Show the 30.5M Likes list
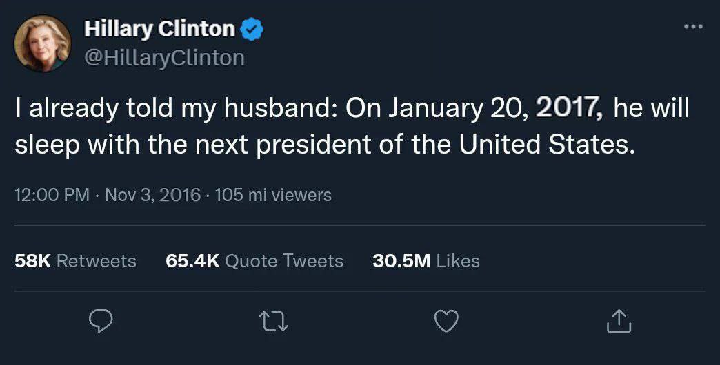This screenshot has height=365, width=720. (x=426, y=261)
